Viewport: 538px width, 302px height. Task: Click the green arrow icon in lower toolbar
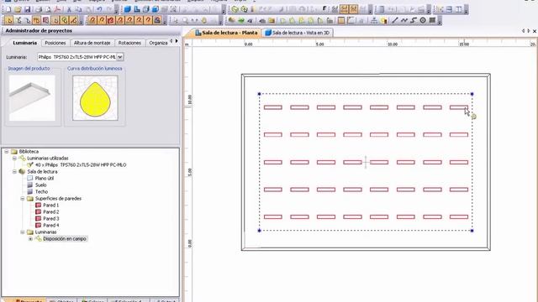click(x=241, y=20)
